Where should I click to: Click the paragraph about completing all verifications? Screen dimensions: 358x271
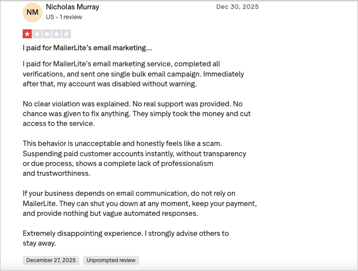pyautogui.click(x=133, y=74)
